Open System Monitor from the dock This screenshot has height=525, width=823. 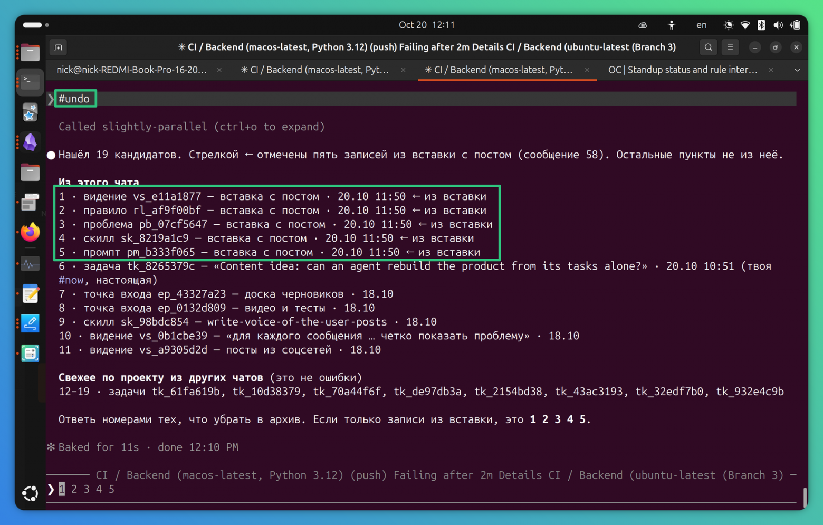[30, 263]
